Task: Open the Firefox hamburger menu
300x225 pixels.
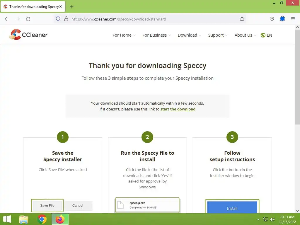Action: point(293,19)
